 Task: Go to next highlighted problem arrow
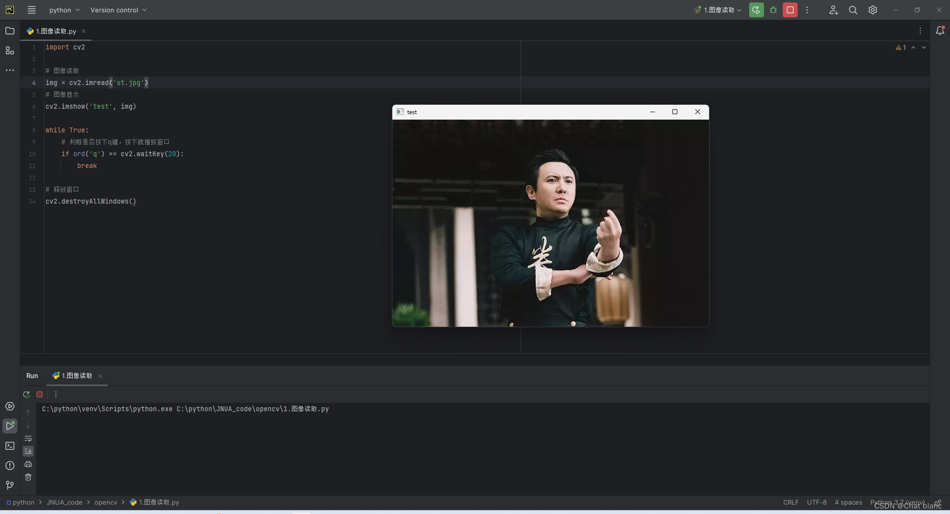(924, 47)
